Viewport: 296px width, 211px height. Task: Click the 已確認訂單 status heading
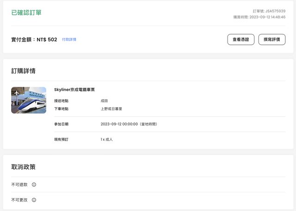pyautogui.click(x=26, y=12)
